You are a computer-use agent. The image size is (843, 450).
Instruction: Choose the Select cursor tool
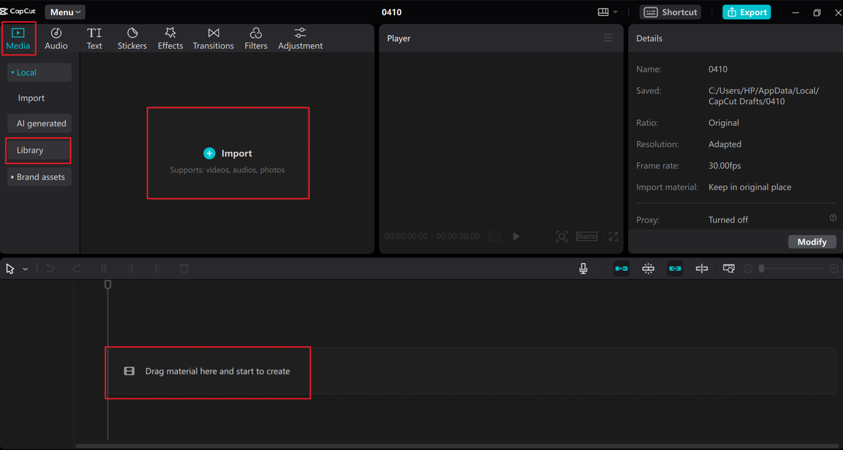click(x=11, y=269)
